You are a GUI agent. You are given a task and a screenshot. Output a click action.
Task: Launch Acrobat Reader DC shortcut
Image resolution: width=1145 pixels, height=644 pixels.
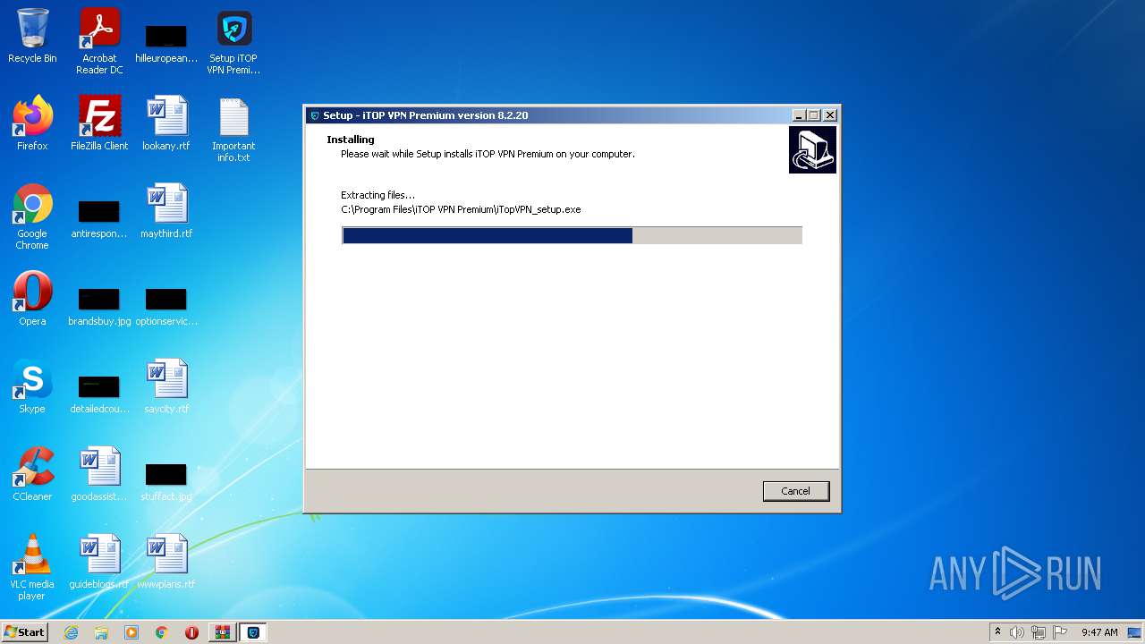click(99, 41)
